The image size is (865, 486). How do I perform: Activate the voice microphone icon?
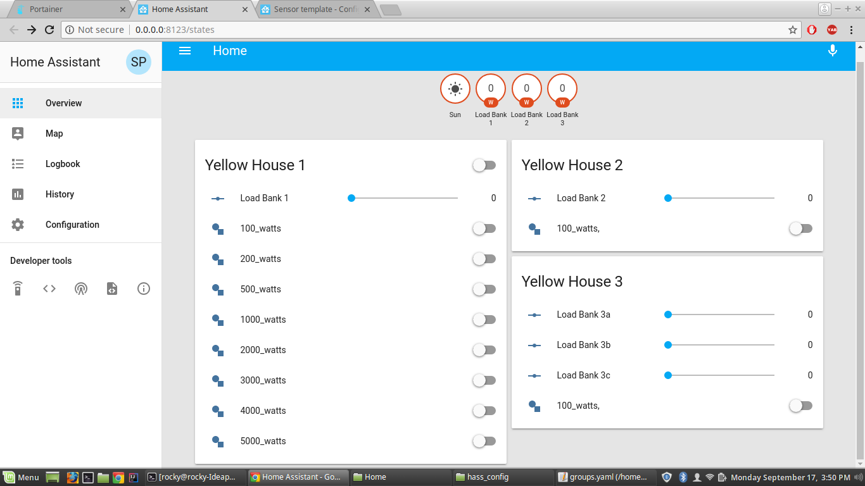coord(832,51)
